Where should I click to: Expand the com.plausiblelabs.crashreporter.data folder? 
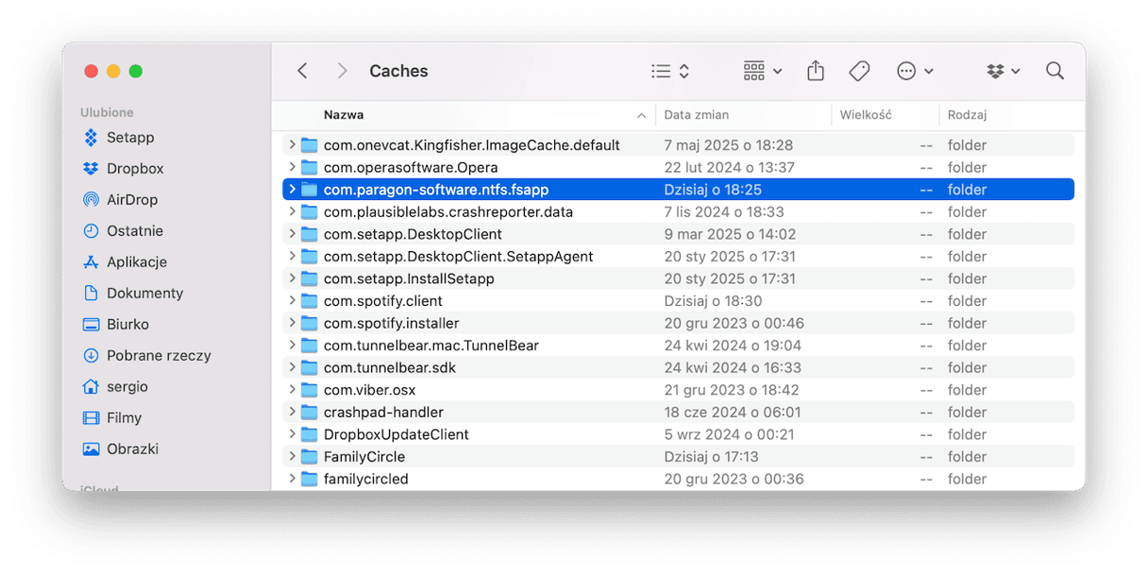tap(293, 212)
